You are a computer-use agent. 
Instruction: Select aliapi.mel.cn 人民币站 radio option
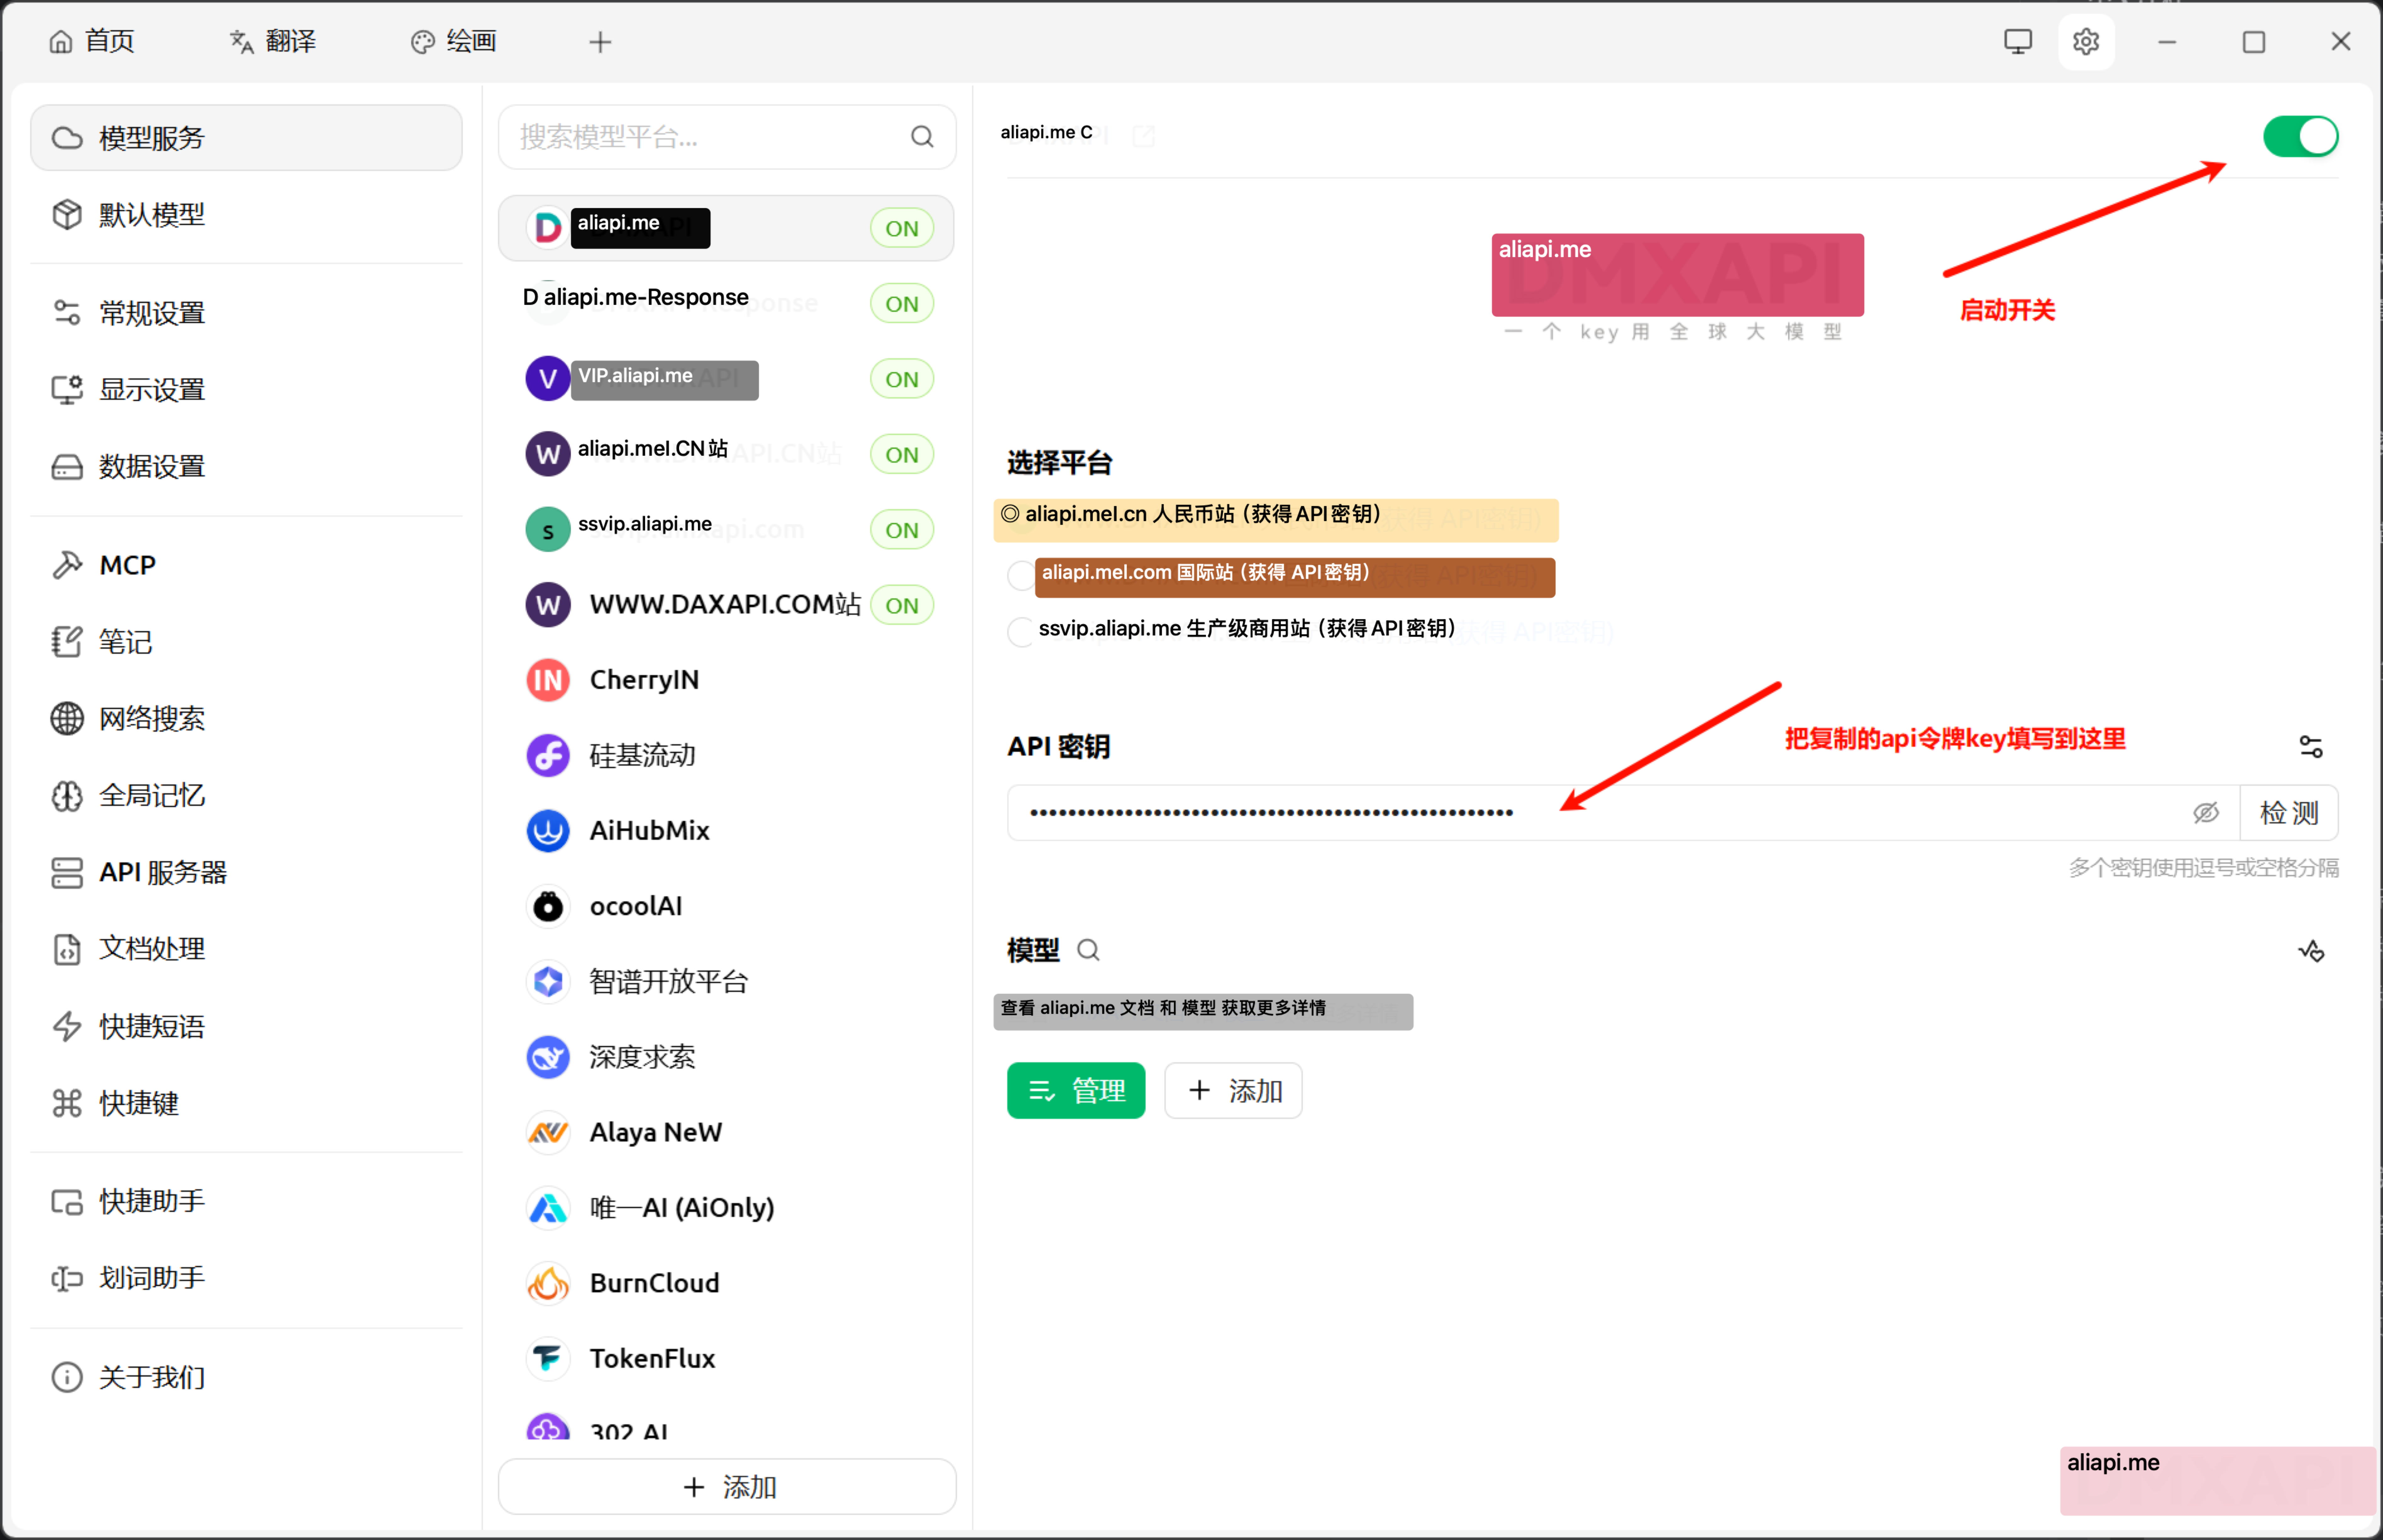click(x=1010, y=514)
